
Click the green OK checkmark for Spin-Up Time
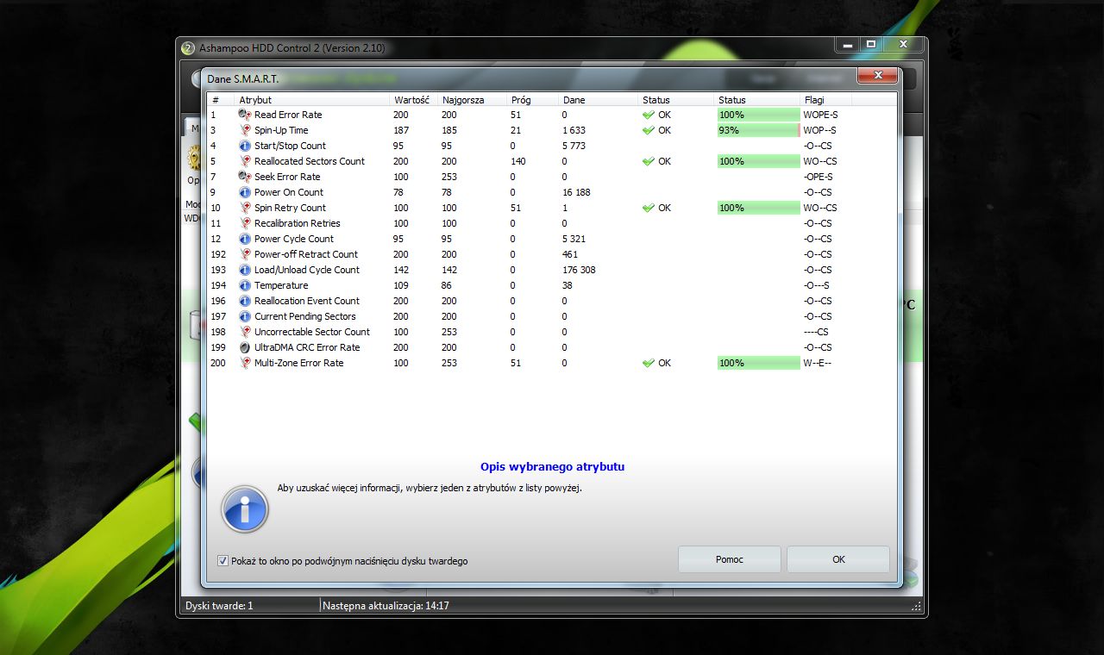[x=649, y=130]
